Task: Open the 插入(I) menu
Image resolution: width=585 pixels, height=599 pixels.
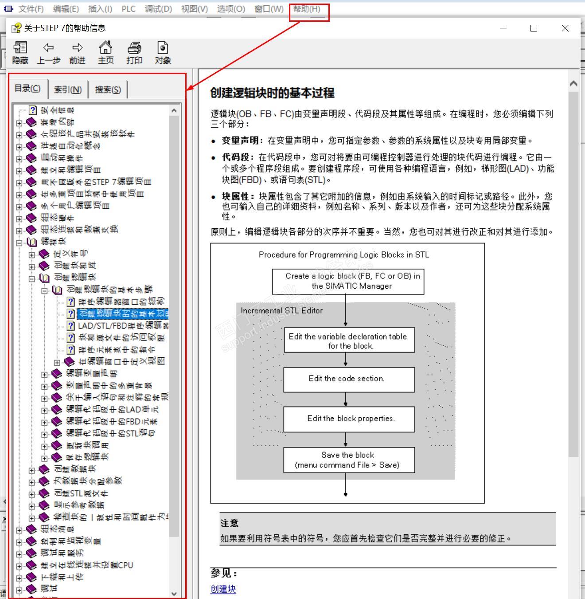Action: click(100, 9)
